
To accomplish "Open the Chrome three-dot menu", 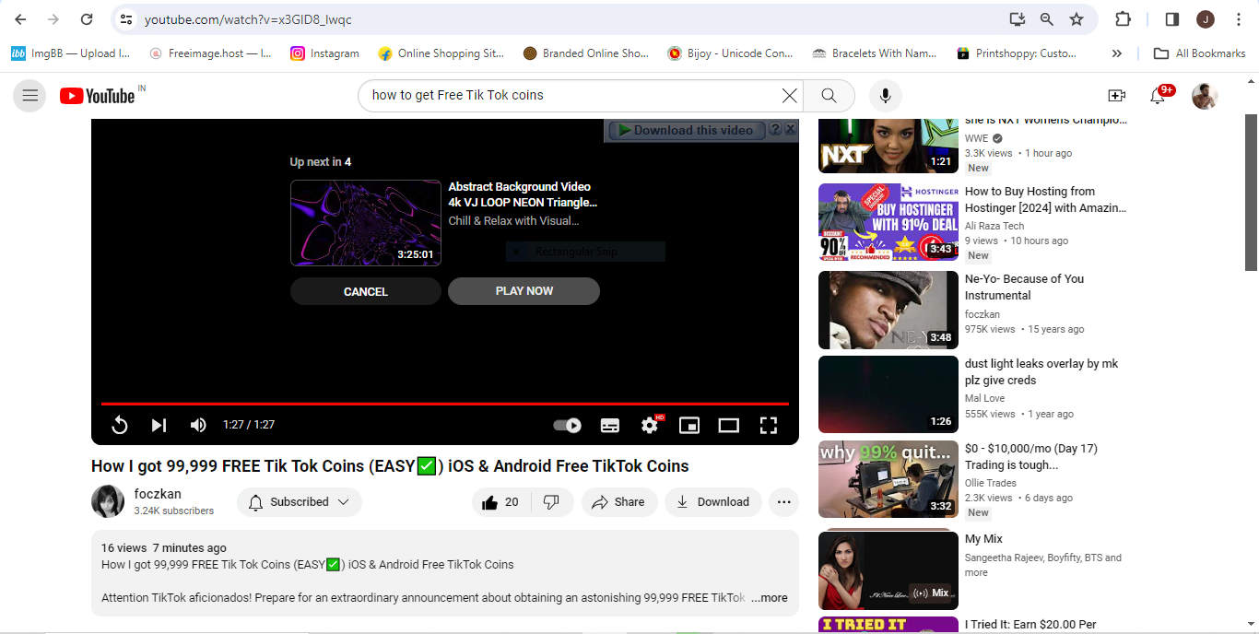I will click(x=1239, y=19).
